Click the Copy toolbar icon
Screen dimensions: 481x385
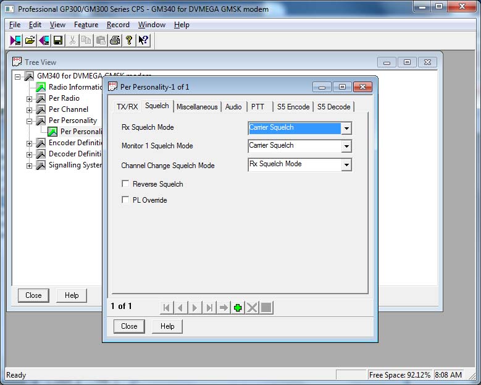tap(86, 40)
